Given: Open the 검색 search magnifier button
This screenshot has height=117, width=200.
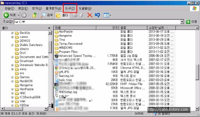Looking at the screenshot, I should (47, 15).
